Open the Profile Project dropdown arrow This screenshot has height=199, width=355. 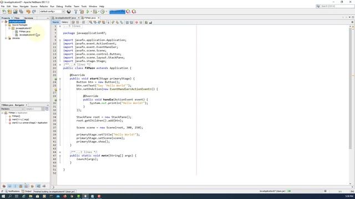pos(106,12)
